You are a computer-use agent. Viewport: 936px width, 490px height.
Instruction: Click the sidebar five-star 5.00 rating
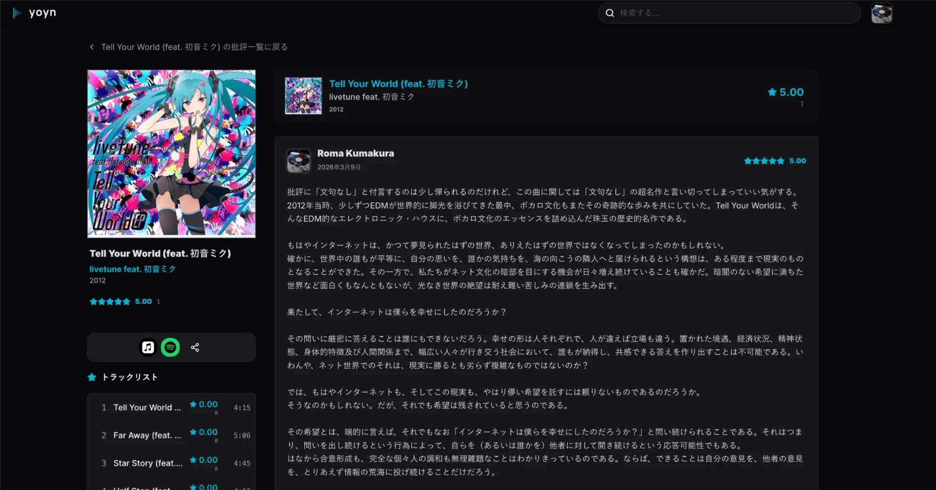[x=121, y=302]
